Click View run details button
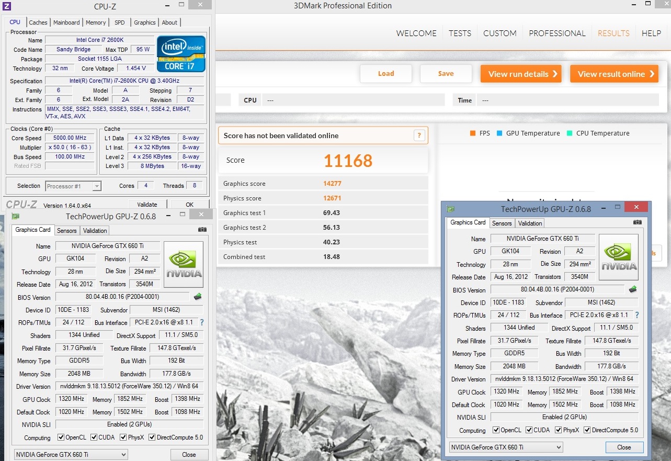This screenshot has width=671, height=461. [x=521, y=74]
